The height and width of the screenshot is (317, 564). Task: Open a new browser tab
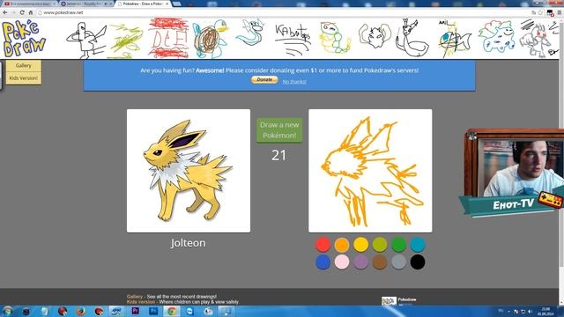tap(176, 4)
